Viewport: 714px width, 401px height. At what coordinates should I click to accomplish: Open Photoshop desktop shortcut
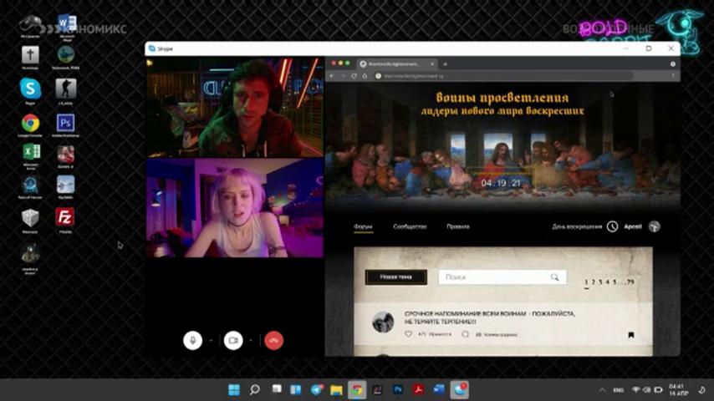point(65,124)
